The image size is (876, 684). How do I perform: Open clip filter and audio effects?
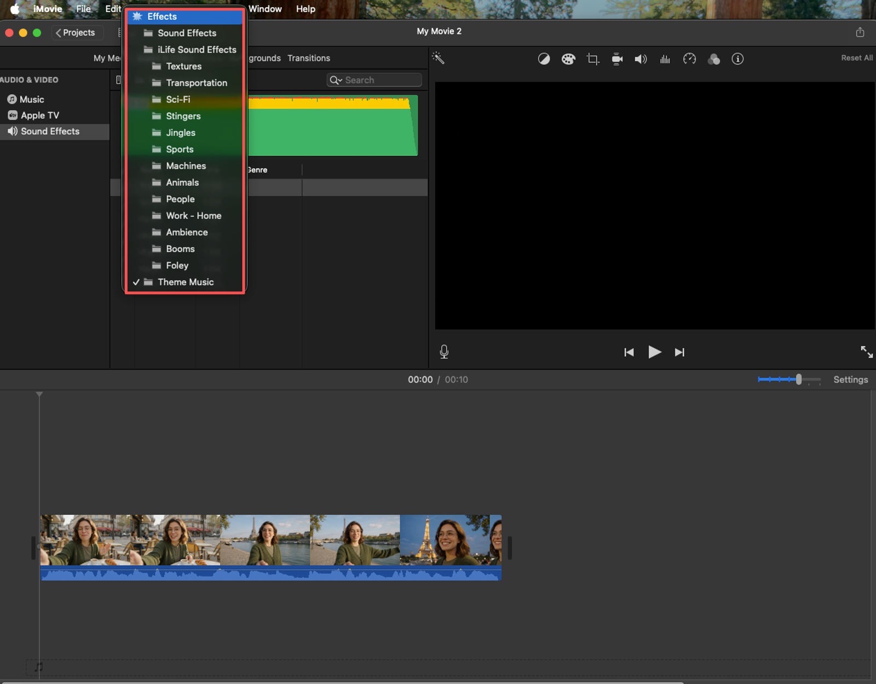(x=714, y=59)
